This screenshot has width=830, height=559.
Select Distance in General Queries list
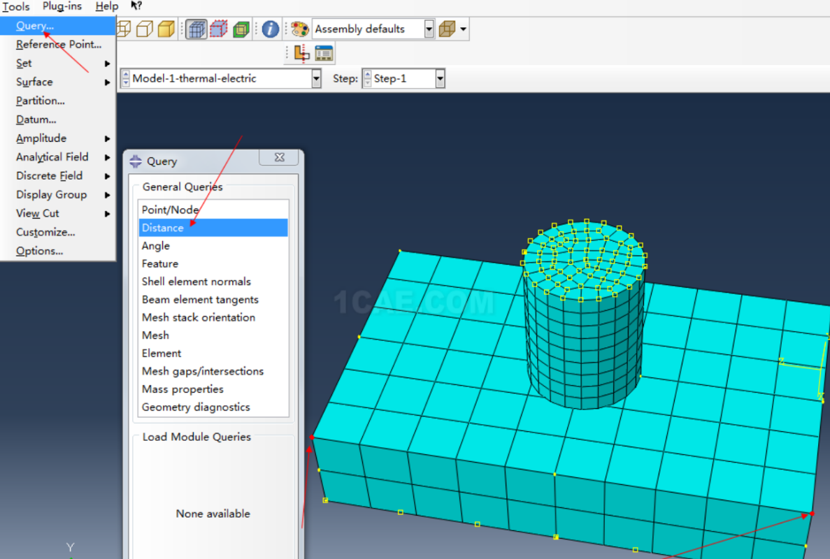point(213,228)
